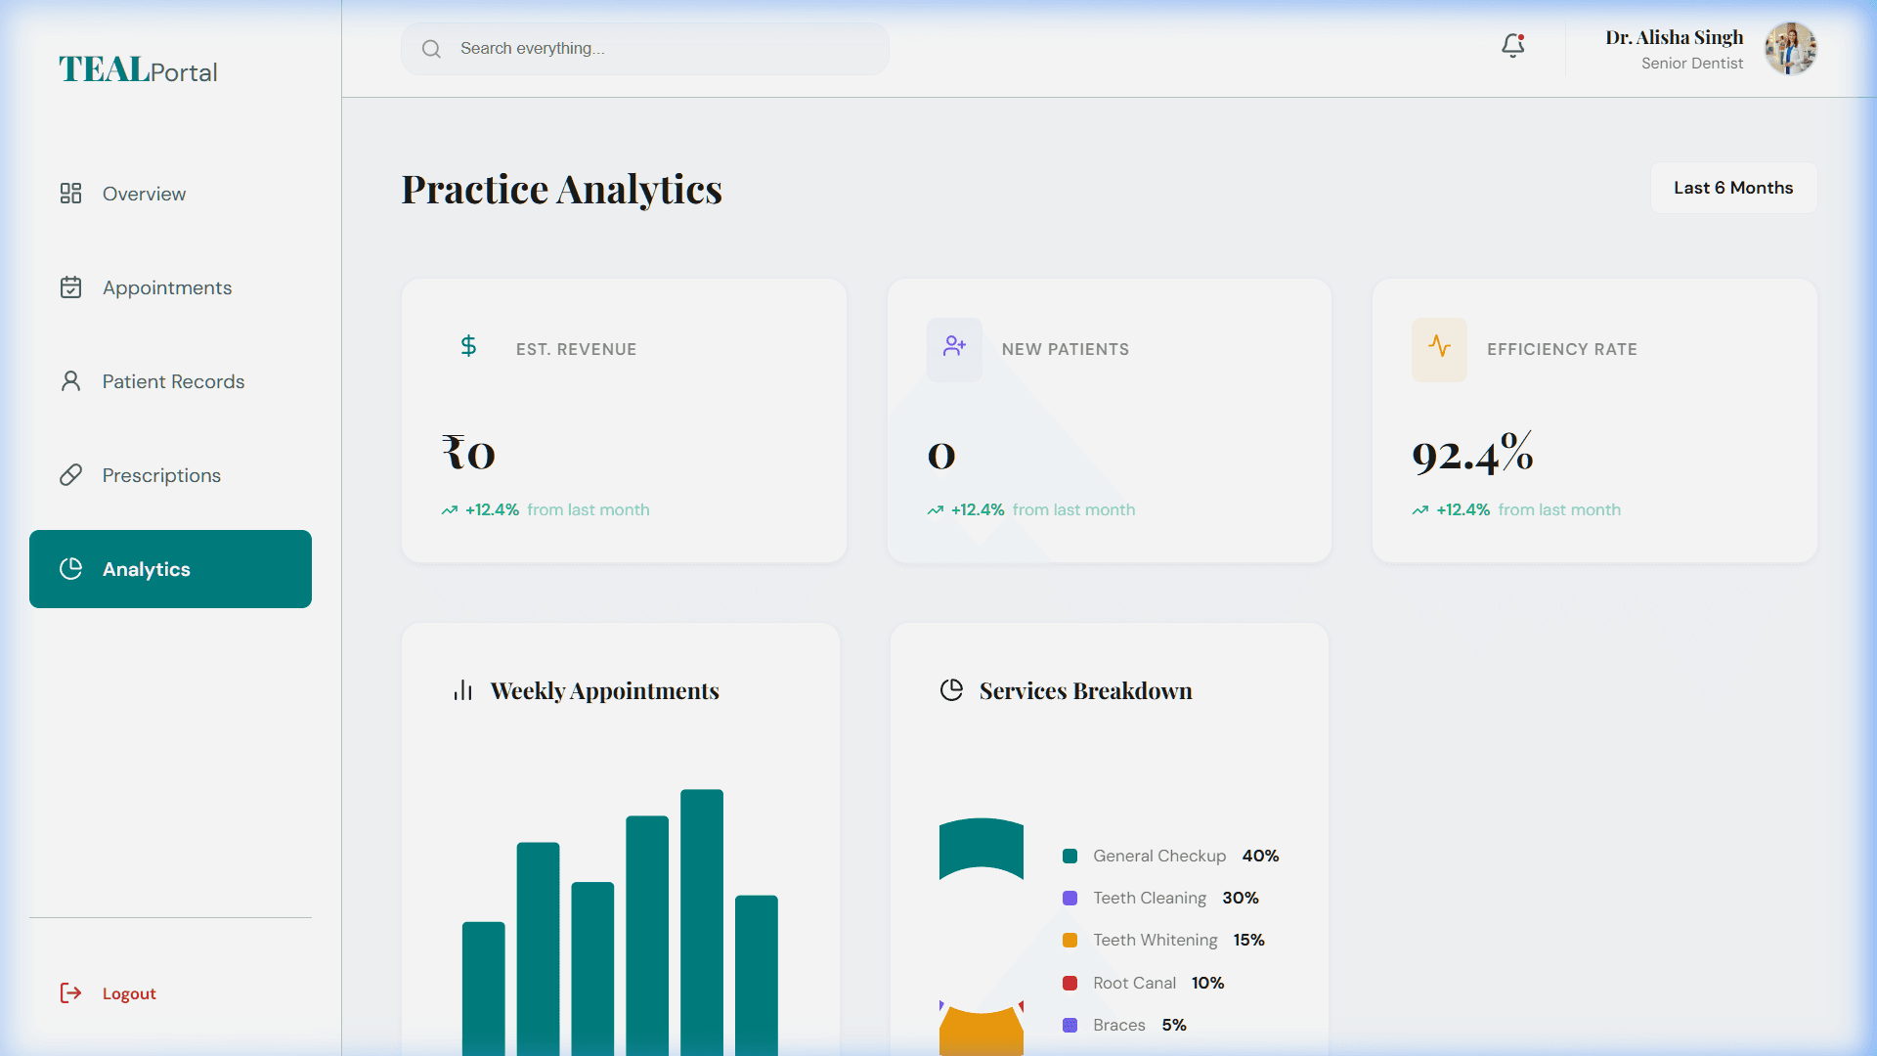Click the Dr. Alisha Singh name

pos(1674,37)
